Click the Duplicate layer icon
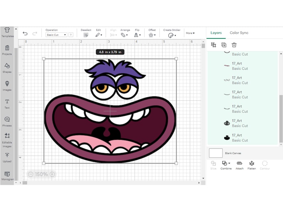This screenshot has height=212, width=283. (224, 45)
